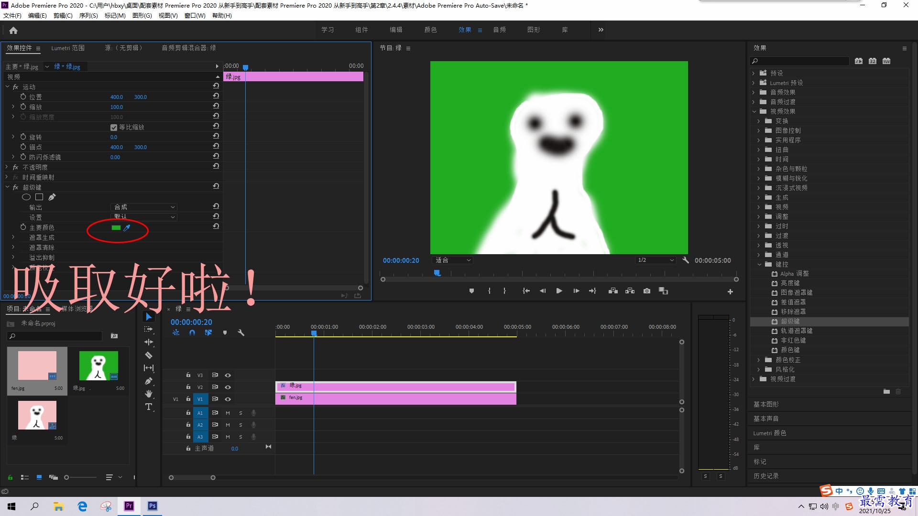Pick color with Ultra Key eyedropper
The image size is (918, 516).
coord(127,228)
